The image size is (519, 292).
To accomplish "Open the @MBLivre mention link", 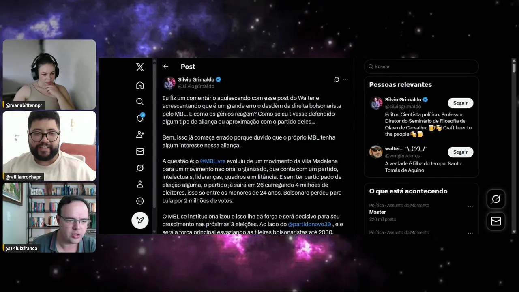I will (212, 161).
